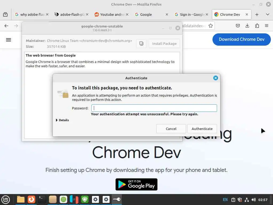Click the EN keyboard layout indicator
Viewport: 273px width, 205px height.
point(225,200)
